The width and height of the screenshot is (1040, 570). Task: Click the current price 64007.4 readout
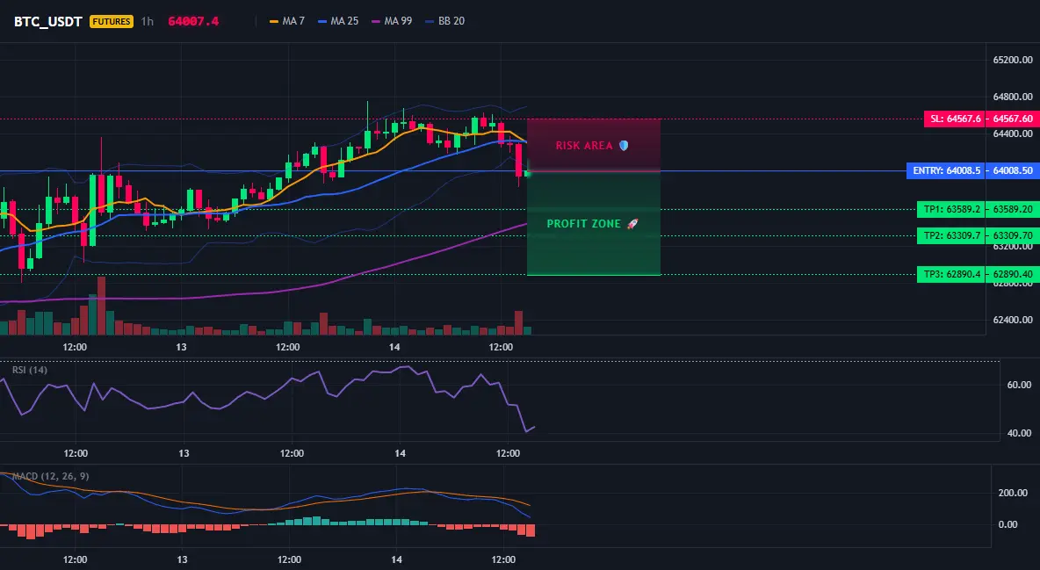click(193, 21)
